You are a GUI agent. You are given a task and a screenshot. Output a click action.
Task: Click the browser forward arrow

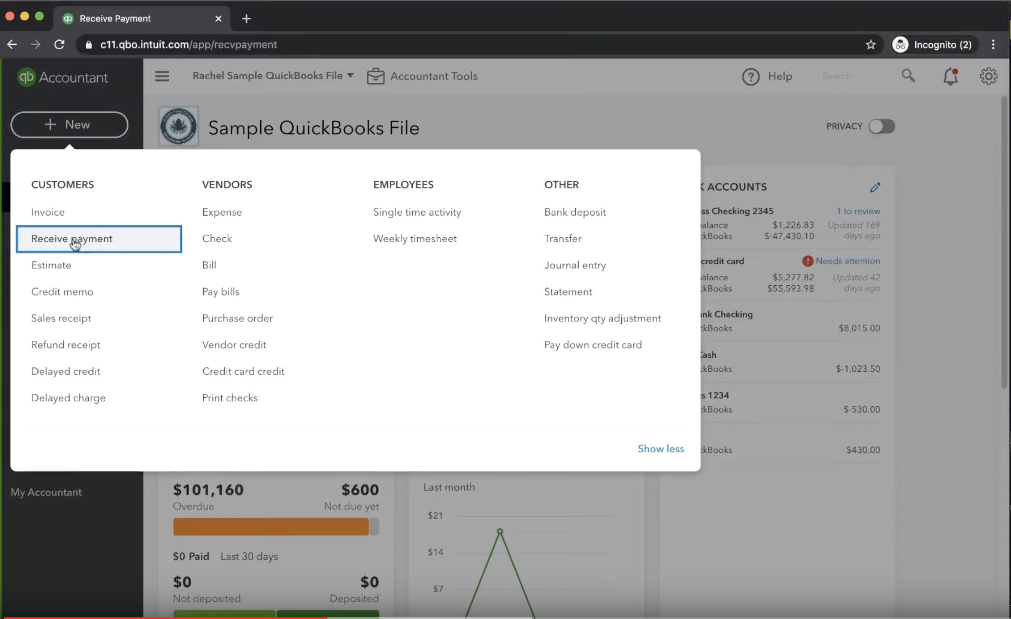(36, 44)
